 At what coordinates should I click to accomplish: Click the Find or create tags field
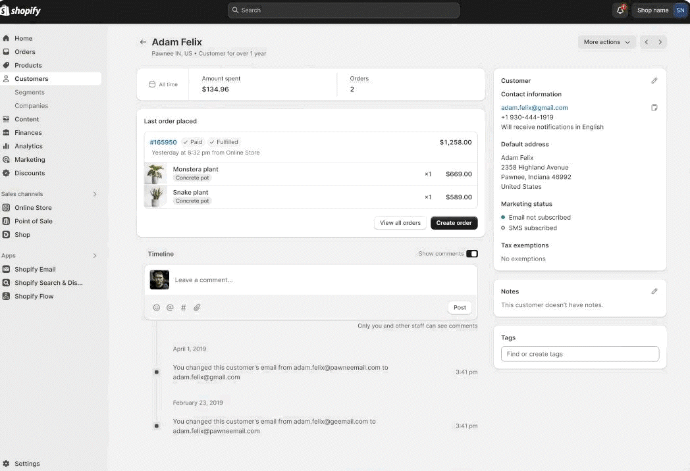(579, 354)
